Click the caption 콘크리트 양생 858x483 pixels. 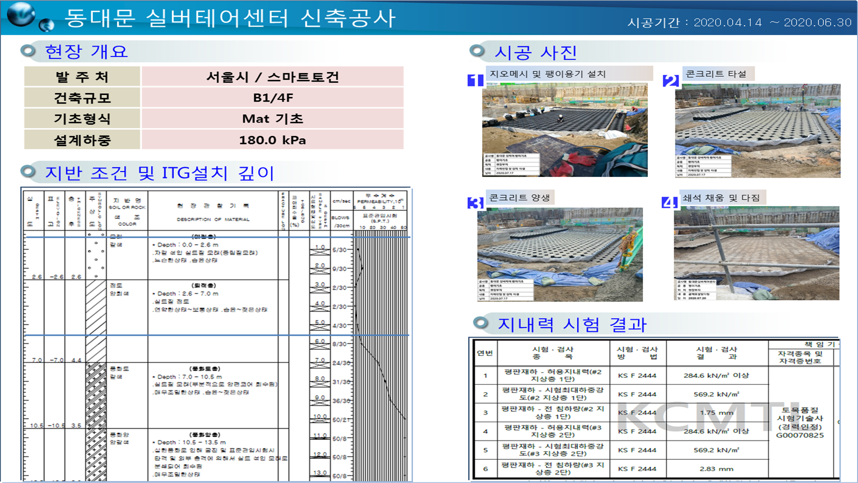[x=519, y=197]
